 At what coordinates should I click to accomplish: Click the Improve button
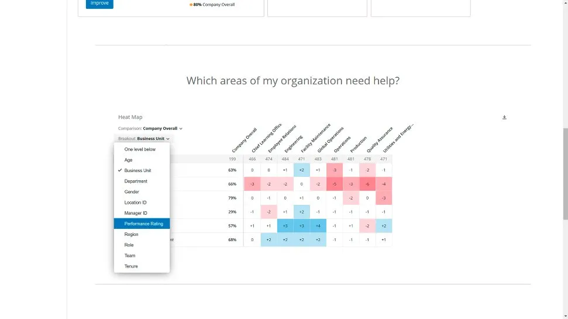point(99,4)
